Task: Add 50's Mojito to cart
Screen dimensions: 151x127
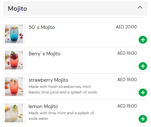Action: [x=143, y=40]
